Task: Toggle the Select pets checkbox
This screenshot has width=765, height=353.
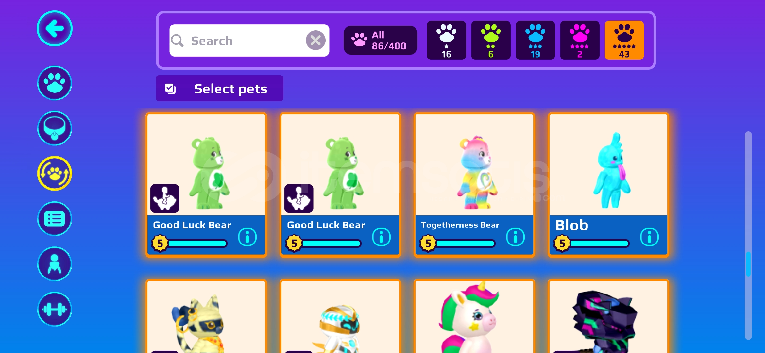Action: click(170, 89)
